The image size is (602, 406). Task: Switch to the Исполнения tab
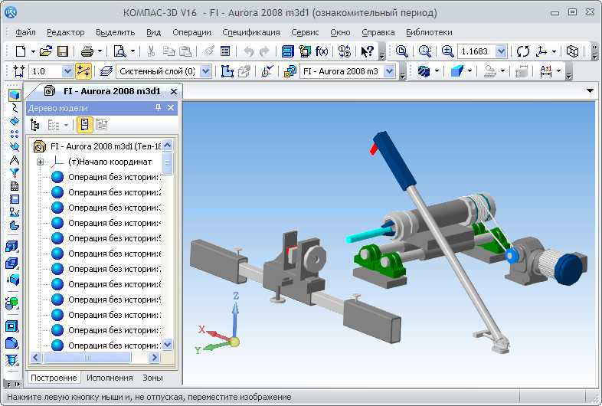pos(110,378)
